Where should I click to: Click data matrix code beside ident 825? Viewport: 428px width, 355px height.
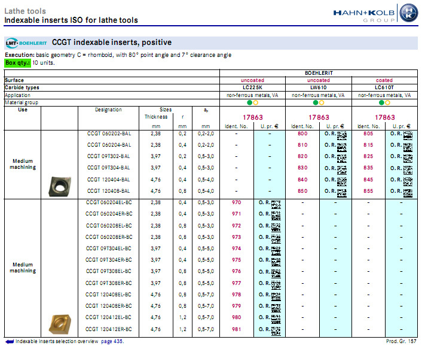point(408,159)
